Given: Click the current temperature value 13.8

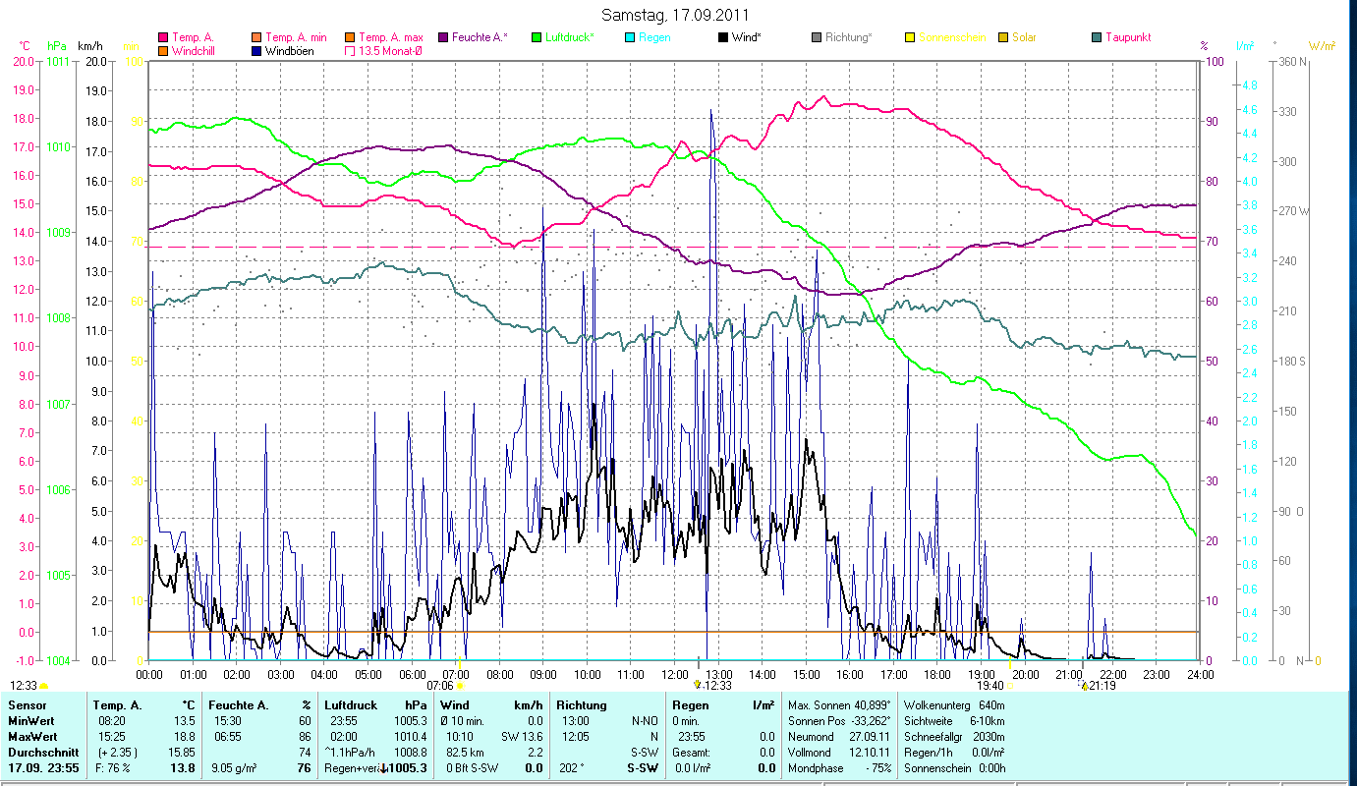Looking at the screenshot, I should coord(184,768).
